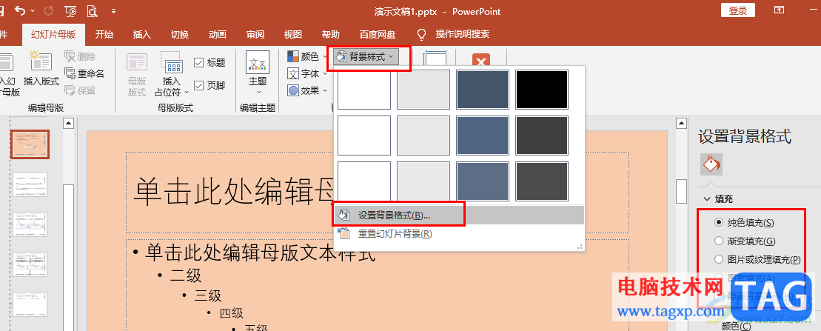Select the 渐变填充 gradient fill radio

point(718,241)
